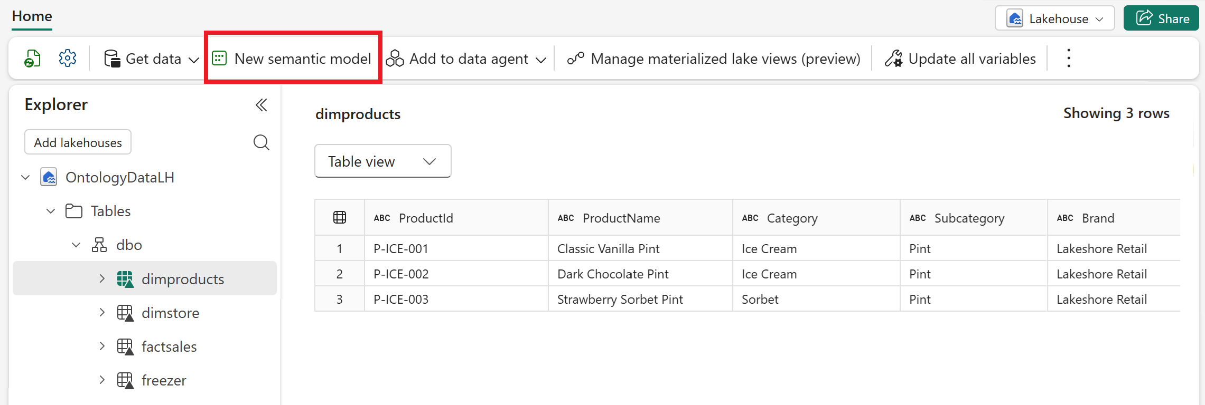Click the dimstore table icon
Screen dimensions: 1205x405
pyautogui.click(x=125, y=313)
